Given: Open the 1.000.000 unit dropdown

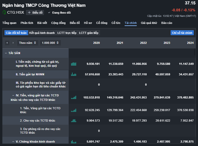Looking at the screenshot, I should click(x=50, y=43).
